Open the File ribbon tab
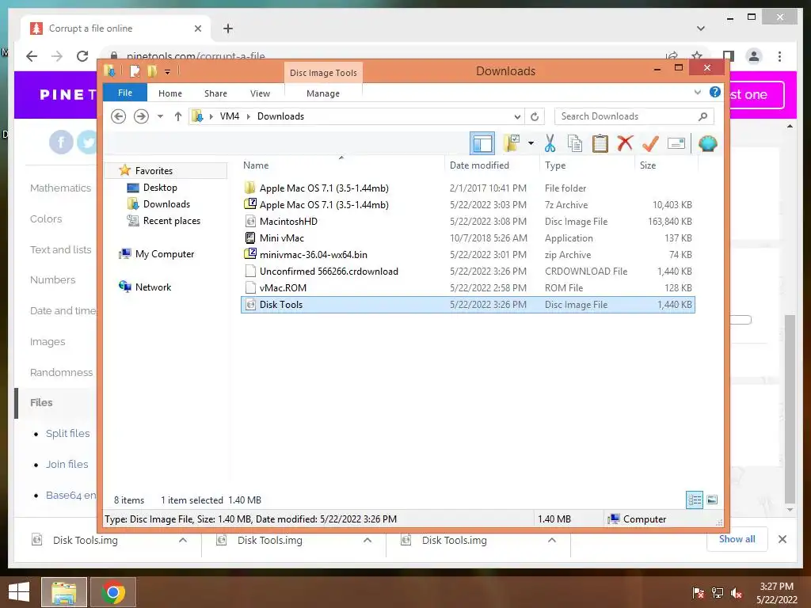 [x=125, y=93]
